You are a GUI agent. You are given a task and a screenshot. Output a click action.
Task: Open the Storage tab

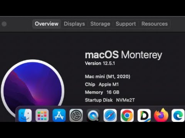click(x=100, y=24)
